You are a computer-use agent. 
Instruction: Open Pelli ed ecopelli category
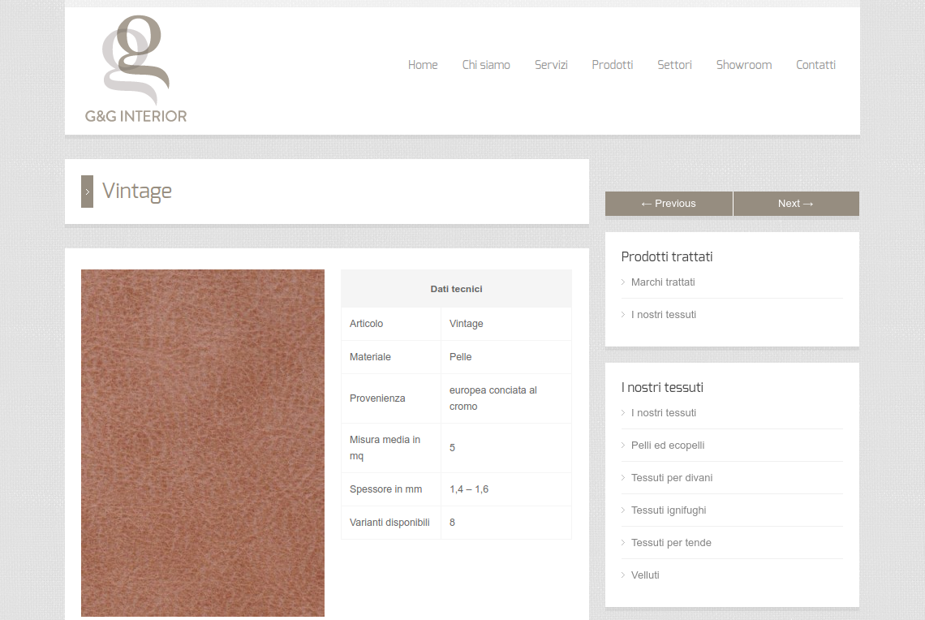668,446
